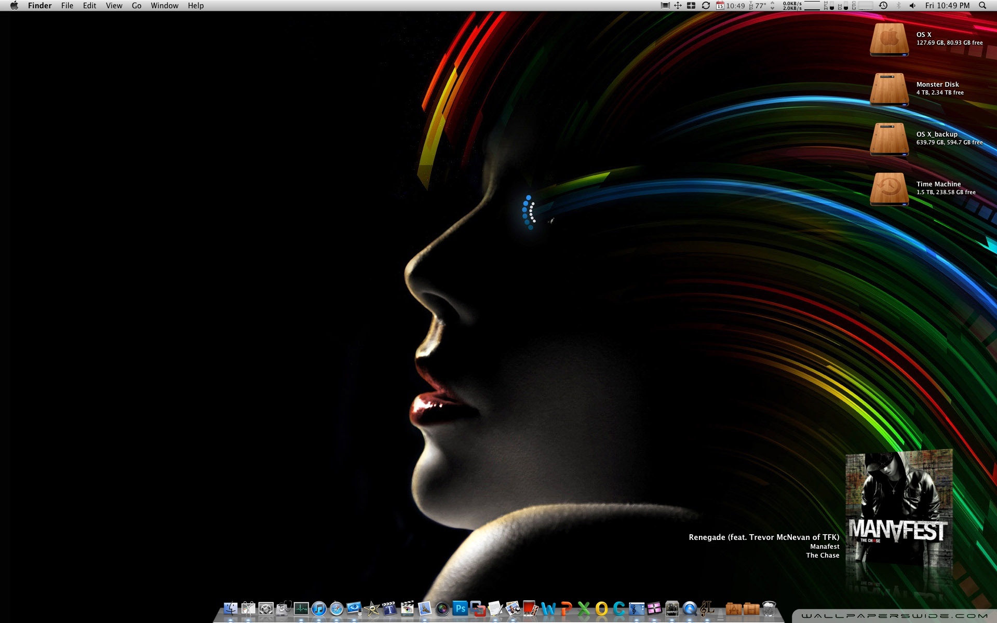The height and width of the screenshot is (623, 997).
Task: Click Spotlight search magnifier
Action: (x=982, y=6)
